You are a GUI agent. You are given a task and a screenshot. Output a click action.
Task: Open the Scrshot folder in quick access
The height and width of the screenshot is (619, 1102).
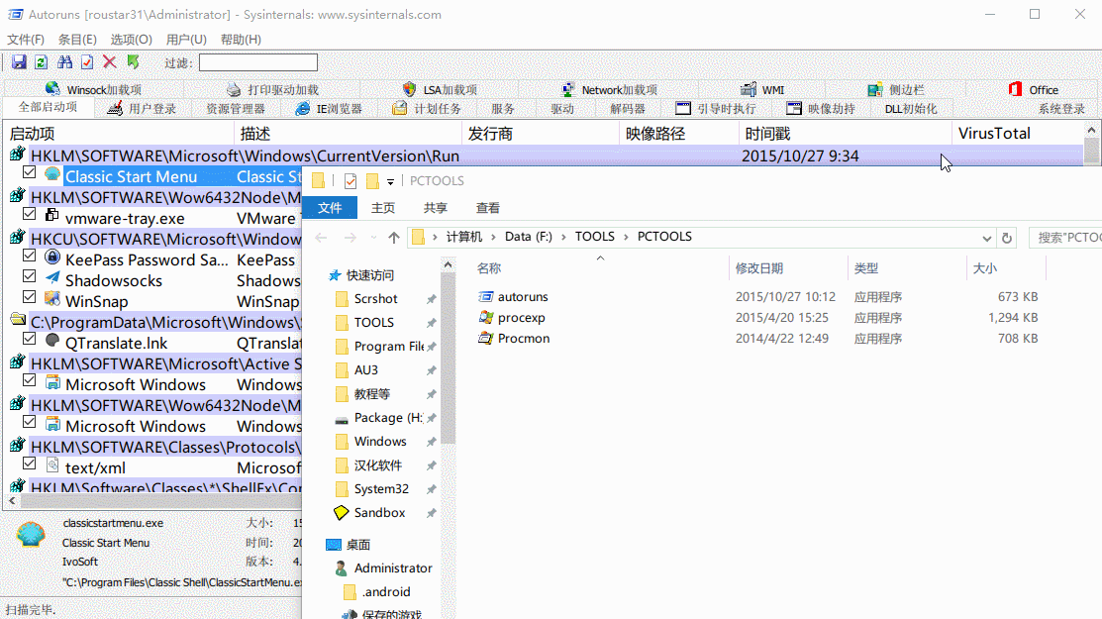(x=376, y=299)
